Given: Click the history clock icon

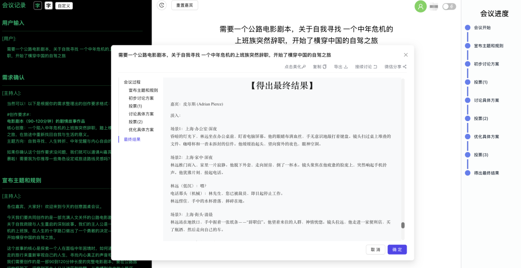Looking at the screenshot, I should (x=162, y=5).
